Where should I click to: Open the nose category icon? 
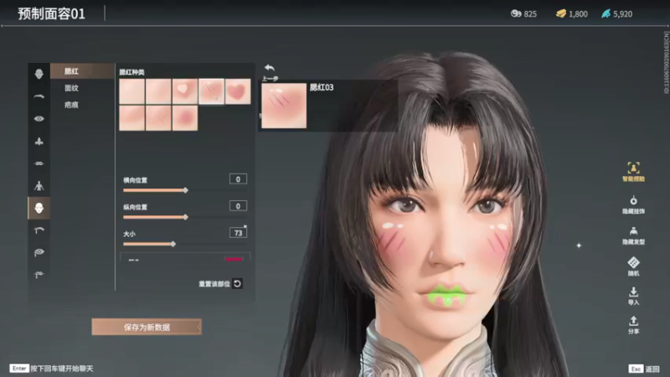coord(39,141)
